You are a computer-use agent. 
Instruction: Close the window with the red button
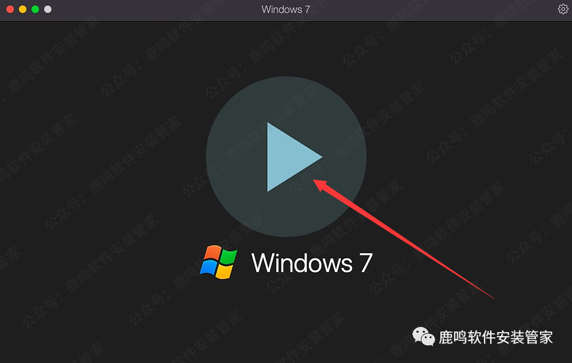(10, 9)
